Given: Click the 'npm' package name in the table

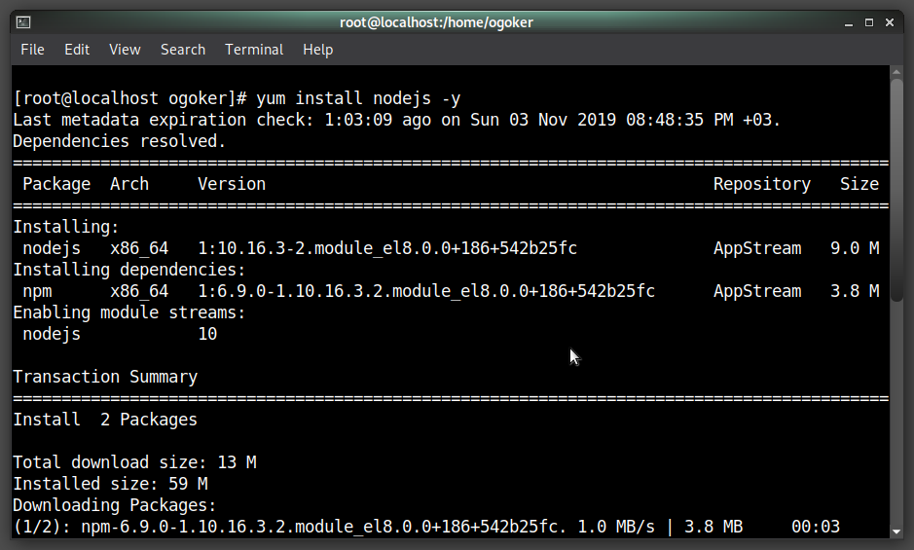Looking at the screenshot, I should 37,291.
